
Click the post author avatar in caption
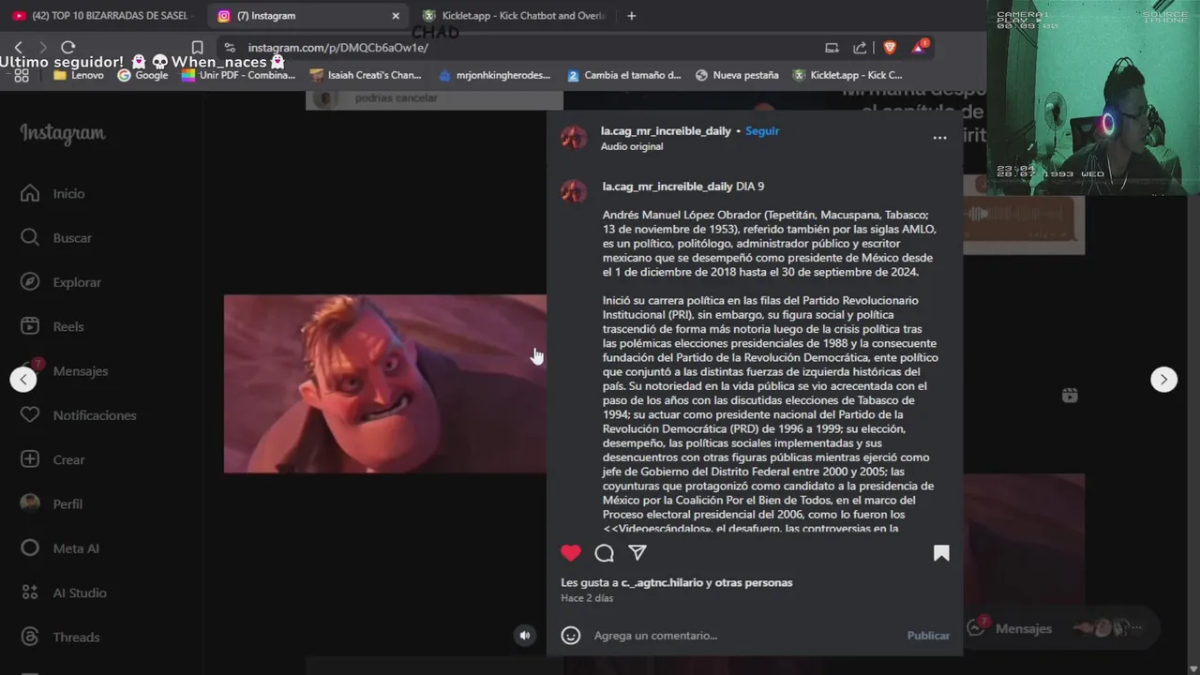[x=574, y=191]
